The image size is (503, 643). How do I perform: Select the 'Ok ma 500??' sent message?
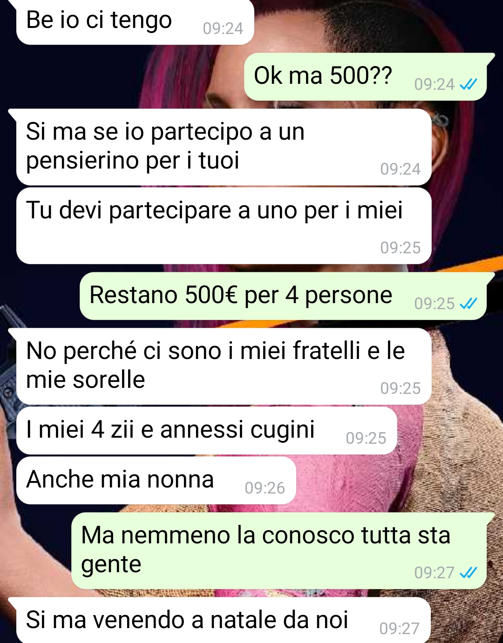point(366,77)
